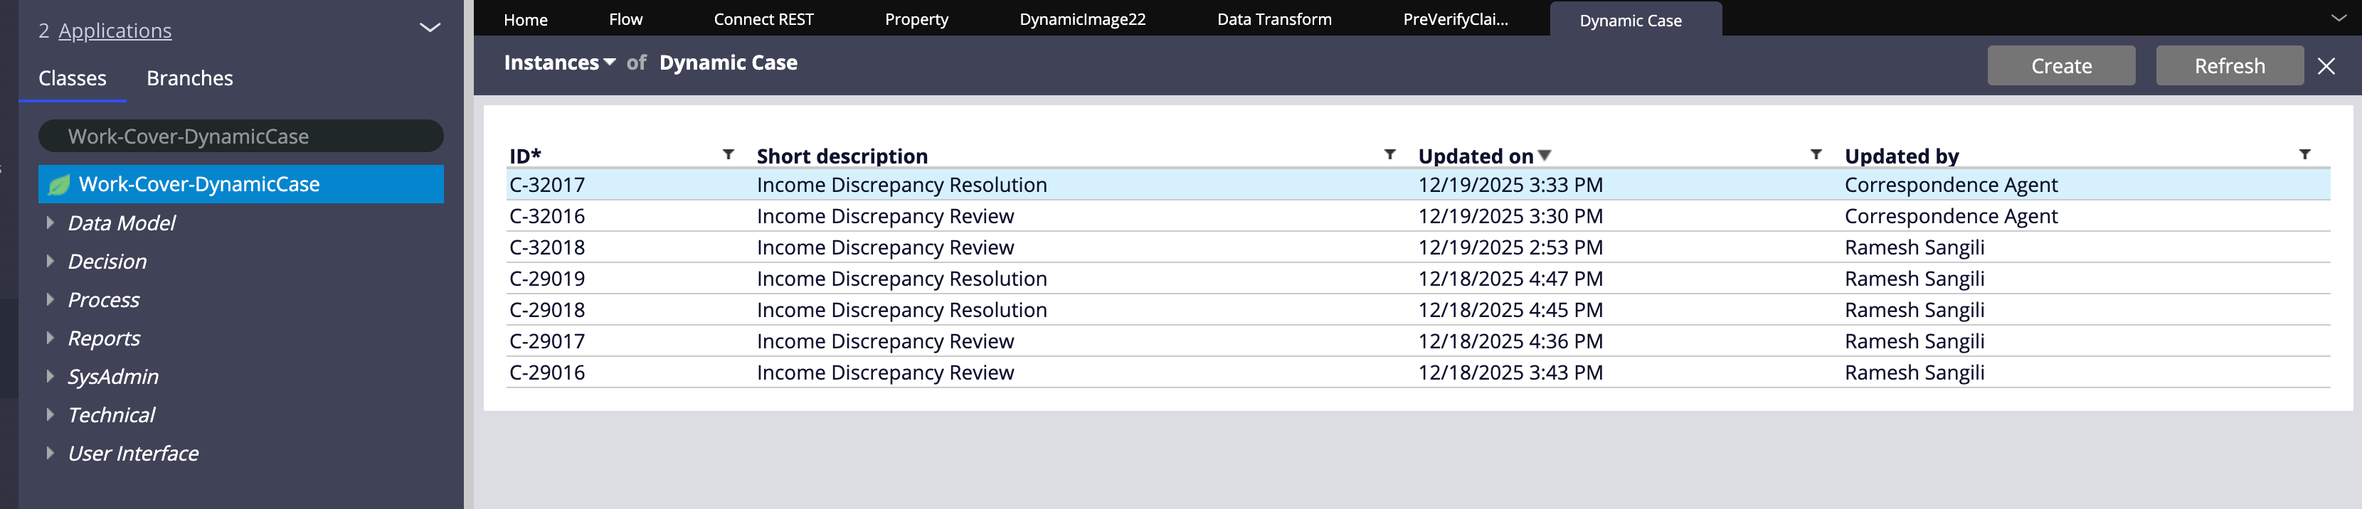Click the Work-Cover-DynamicCase search field
Viewport: 2362px width, 509px height.
(240, 136)
